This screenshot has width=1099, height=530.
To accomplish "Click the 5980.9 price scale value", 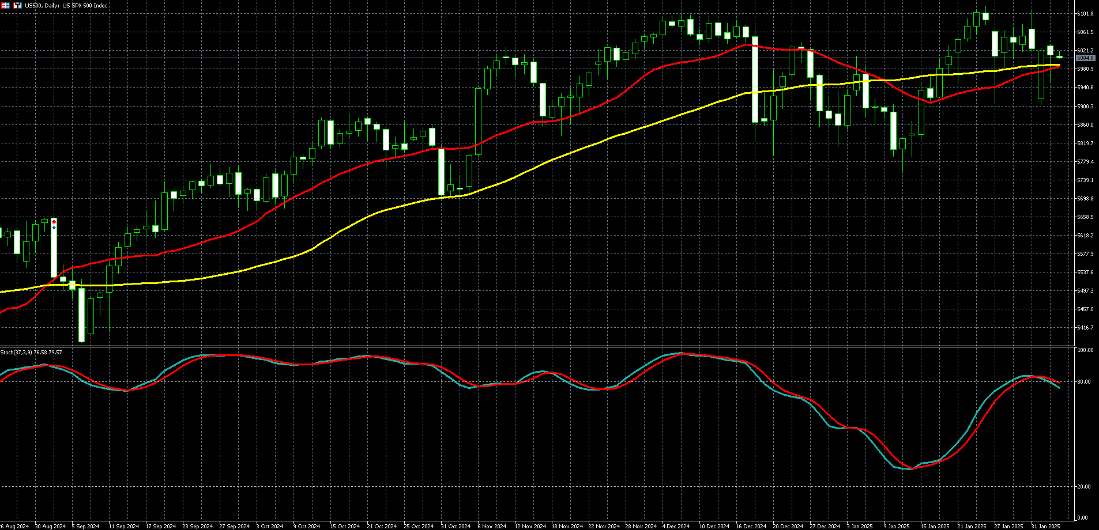I will pyautogui.click(x=1085, y=69).
